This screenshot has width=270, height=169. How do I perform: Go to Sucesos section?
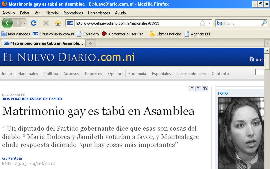pos(72,74)
